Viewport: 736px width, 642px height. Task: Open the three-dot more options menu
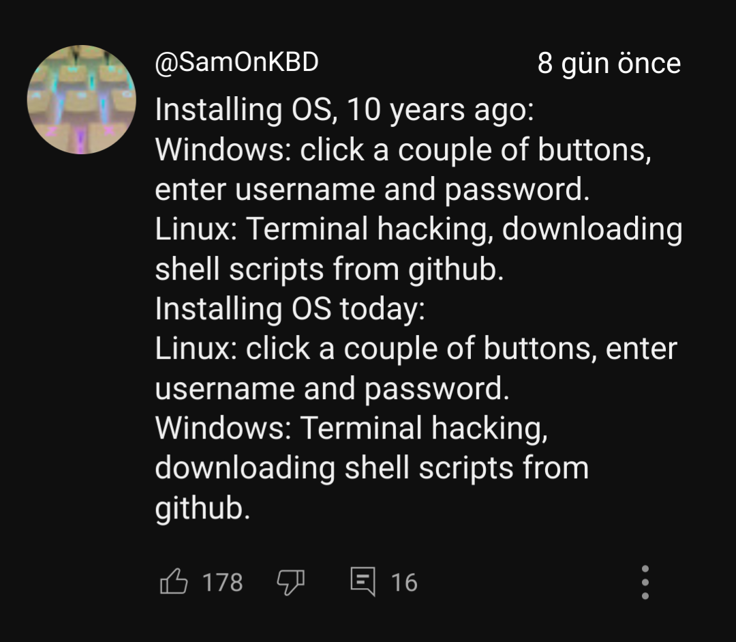tap(645, 582)
